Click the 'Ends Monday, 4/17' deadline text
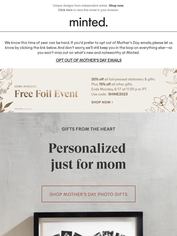Image resolution: width=177 pixels, height=236 pixels. [119, 89]
